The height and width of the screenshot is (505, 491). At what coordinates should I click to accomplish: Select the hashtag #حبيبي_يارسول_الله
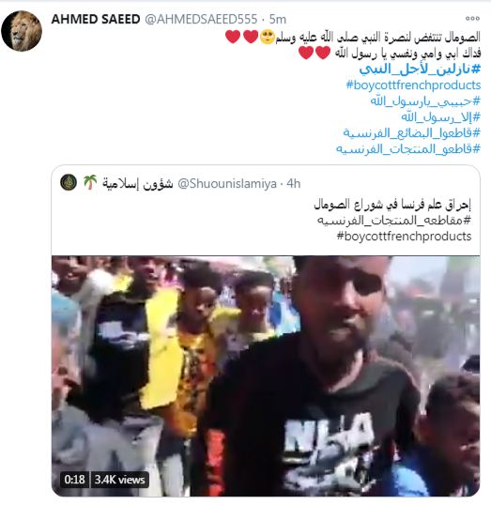tap(425, 100)
